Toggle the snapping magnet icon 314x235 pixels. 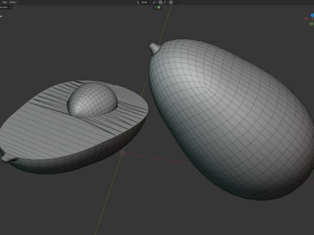pos(160,2)
